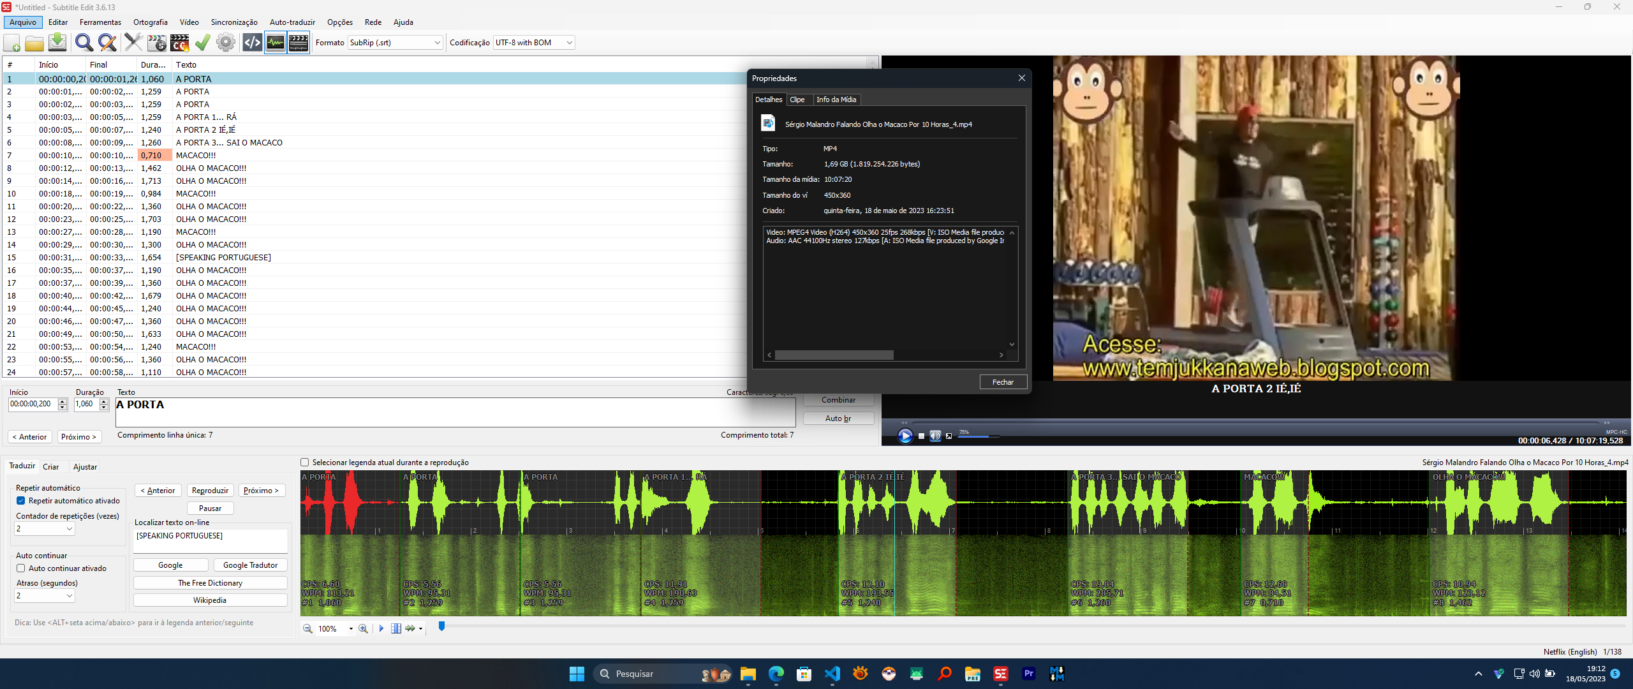The height and width of the screenshot is (689, 1633).
Task: Open the waveform zoom percentage dropdown
Action: click(350, 628)
